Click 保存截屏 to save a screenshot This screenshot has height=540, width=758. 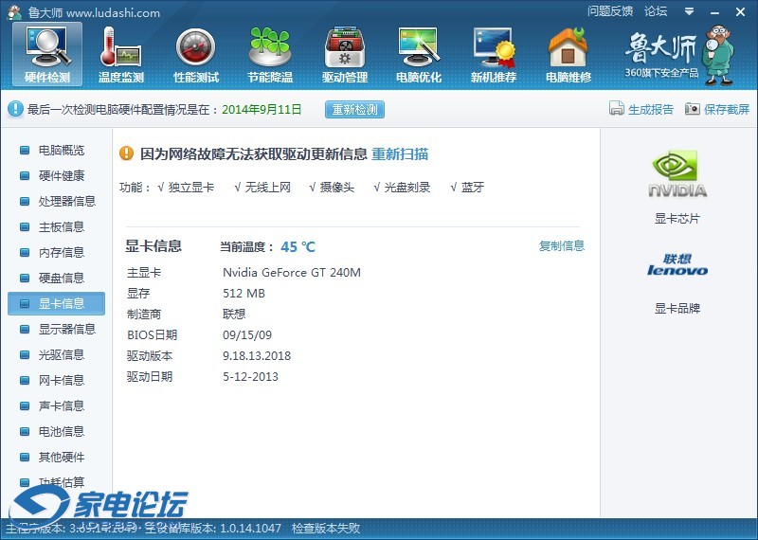point(717,109)
